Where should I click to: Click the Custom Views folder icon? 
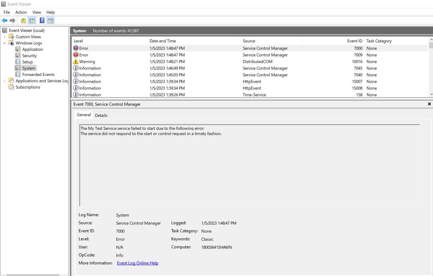11,37
